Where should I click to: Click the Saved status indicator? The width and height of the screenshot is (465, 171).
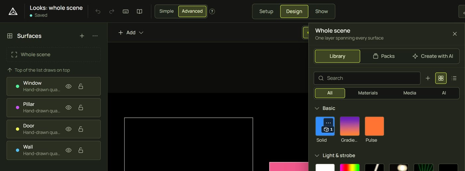tap(39, 15)
